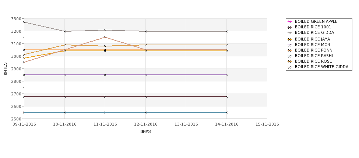The width and height of the screenshot is (359, 158).
Task: Click the blue line point at 14-11-2016
Action: (226, 112)
